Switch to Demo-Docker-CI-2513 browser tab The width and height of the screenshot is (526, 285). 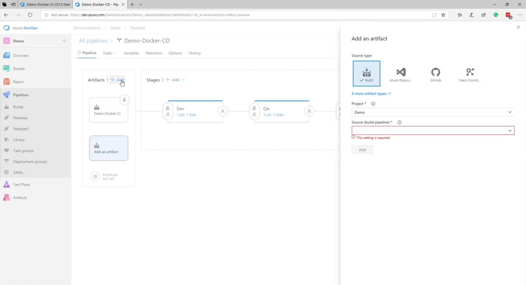(x=45, y=5)
